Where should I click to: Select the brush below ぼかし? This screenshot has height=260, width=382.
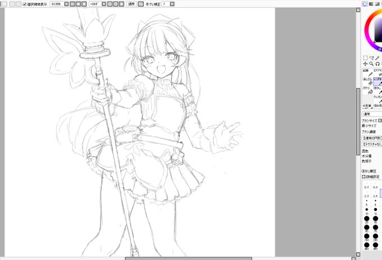378,99
